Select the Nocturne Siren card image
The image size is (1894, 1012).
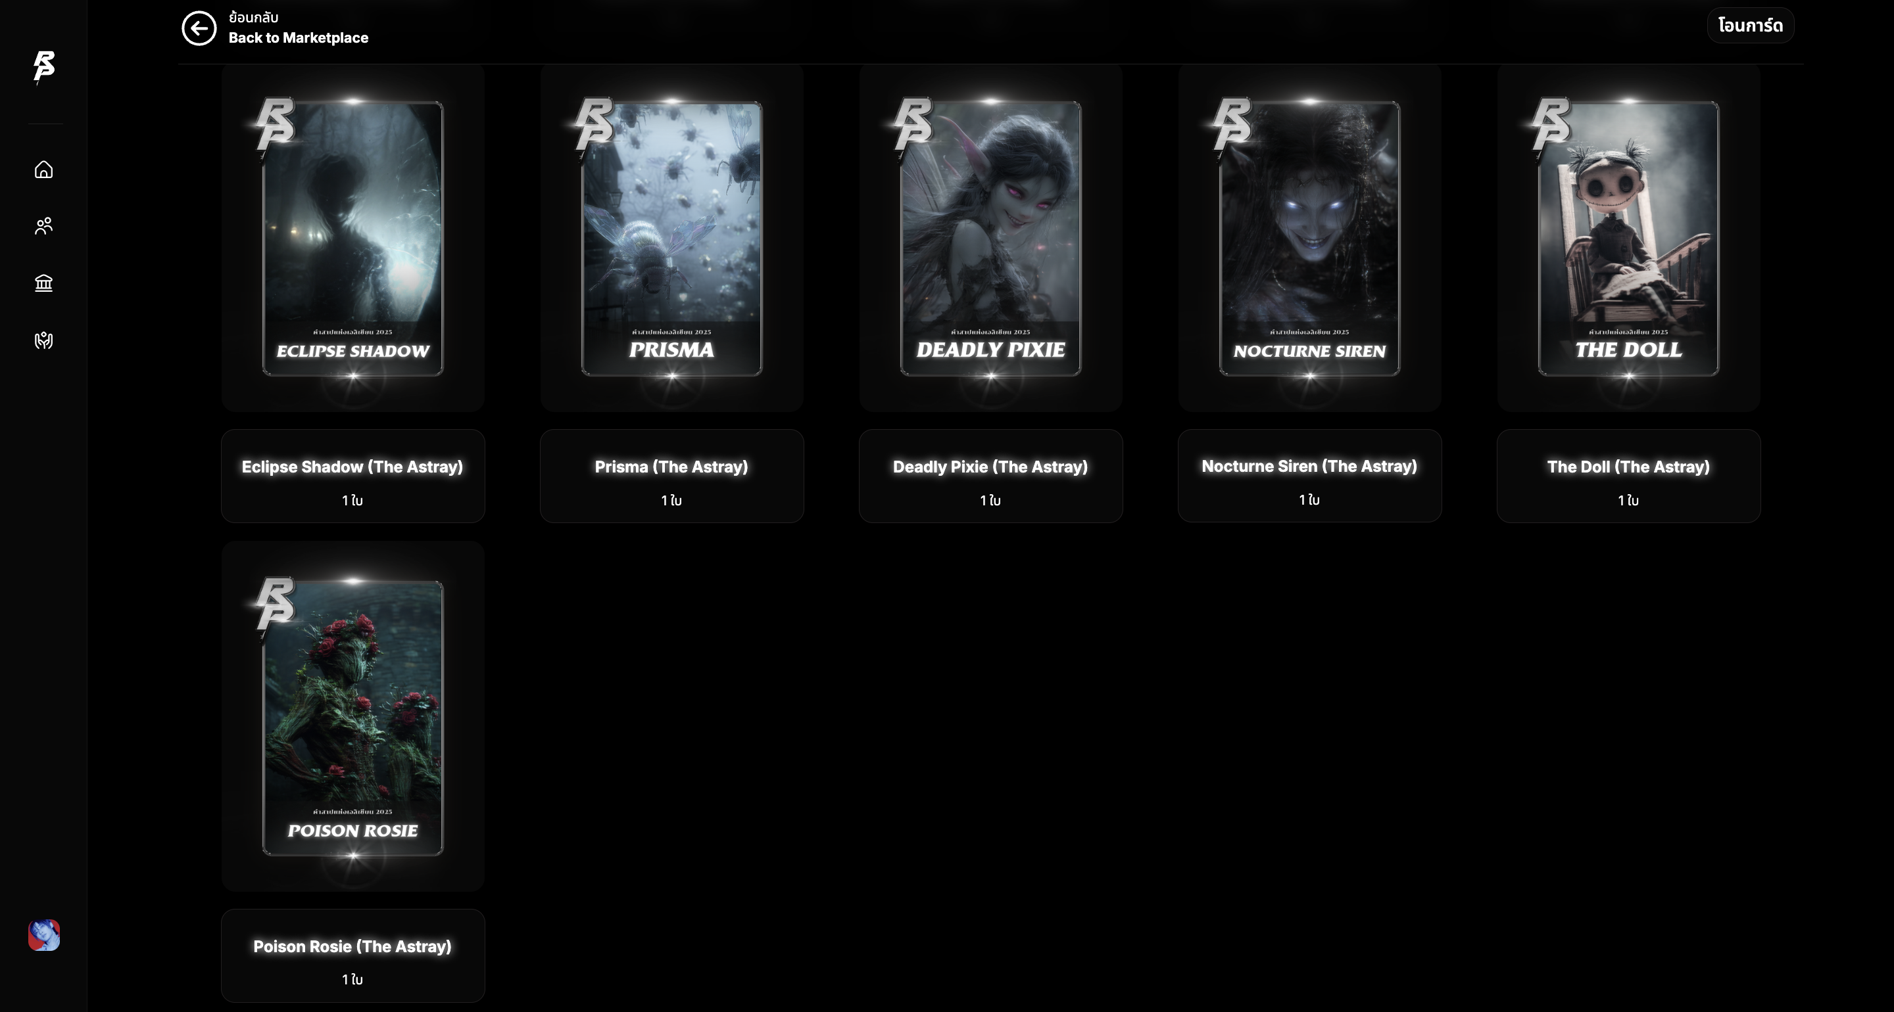1309,238
